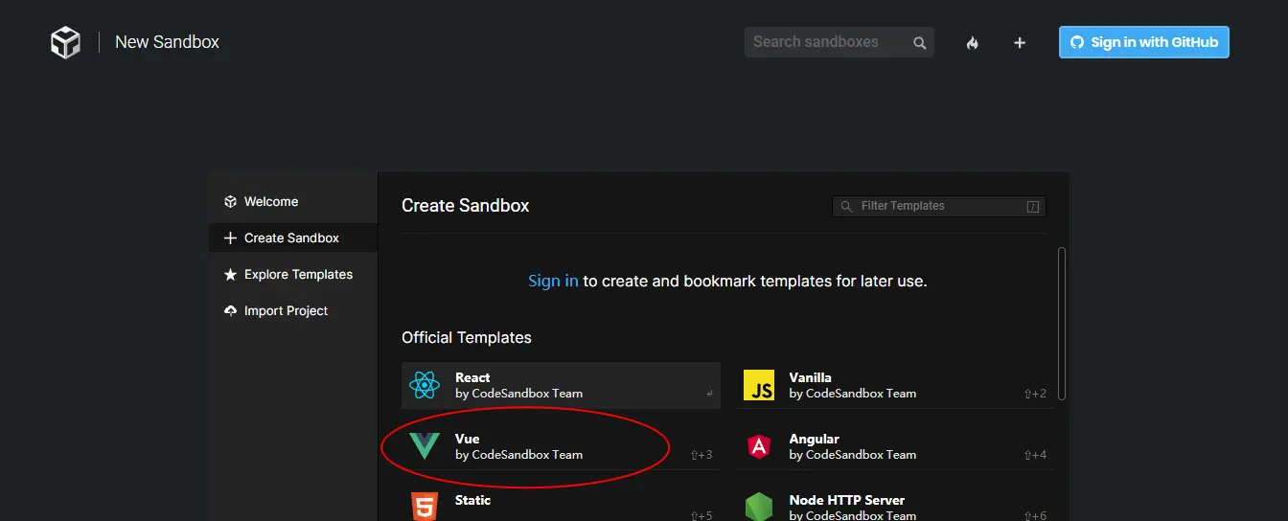Choose the Static template name

[x=473, y=500]
